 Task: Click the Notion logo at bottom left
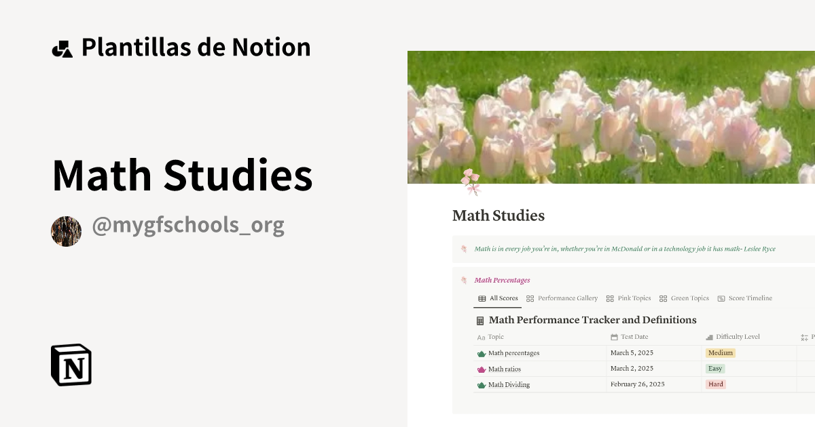(71, 365)
